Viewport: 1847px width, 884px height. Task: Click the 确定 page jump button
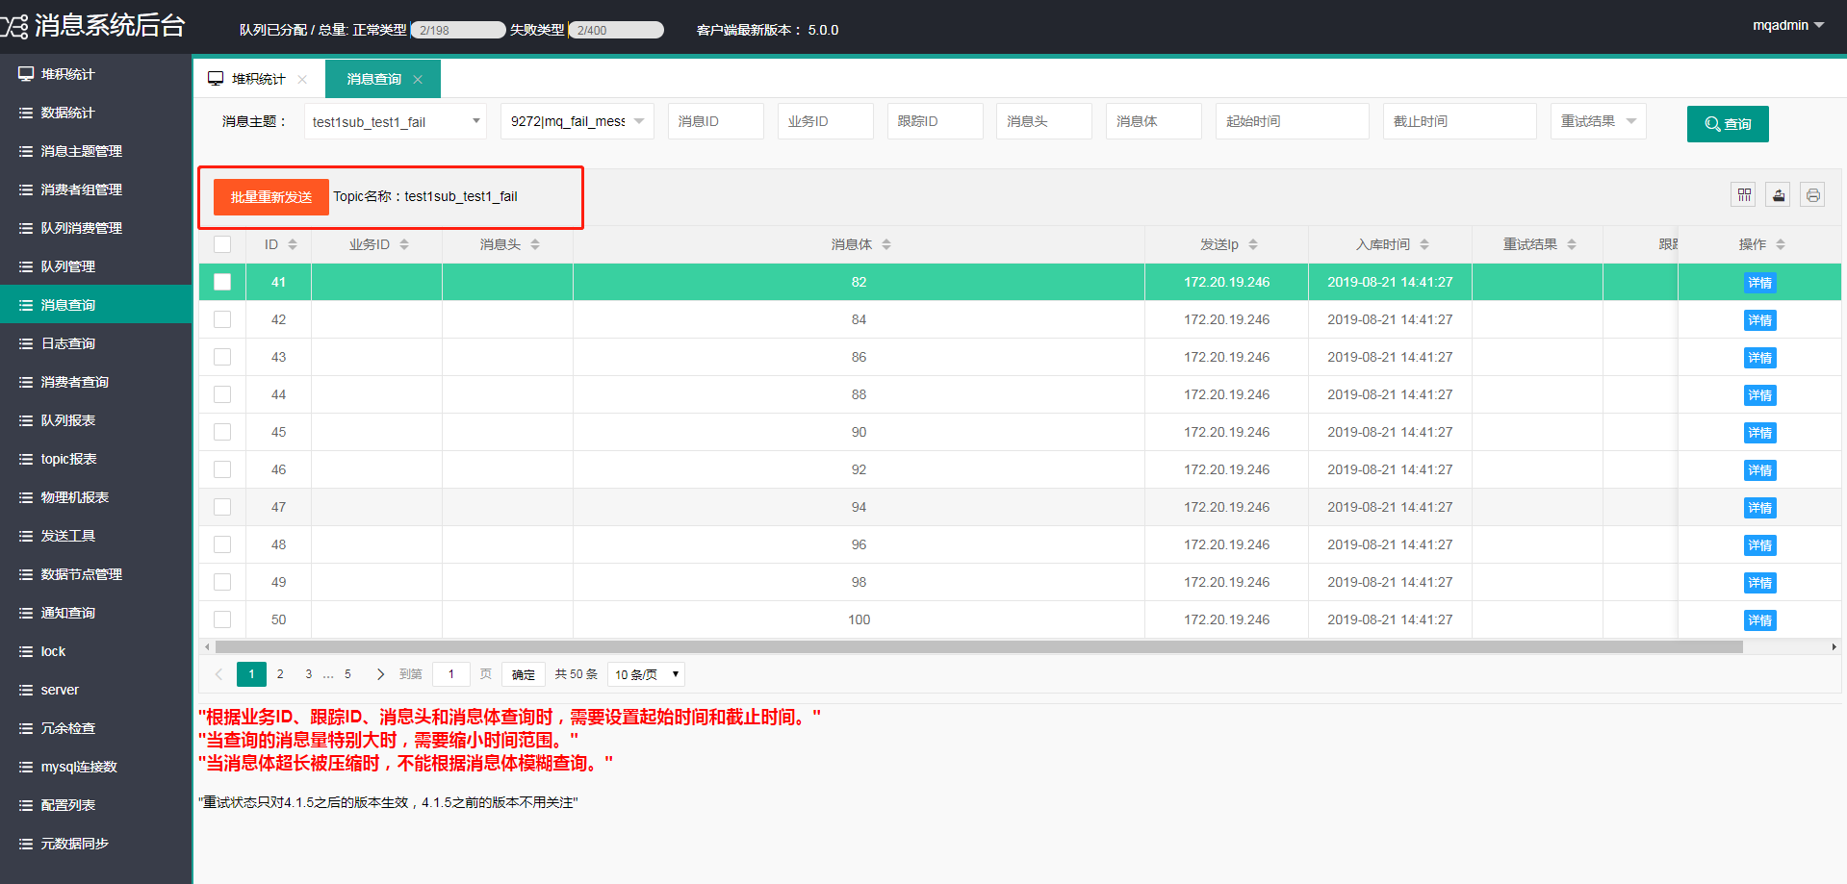tap(524, 674)
